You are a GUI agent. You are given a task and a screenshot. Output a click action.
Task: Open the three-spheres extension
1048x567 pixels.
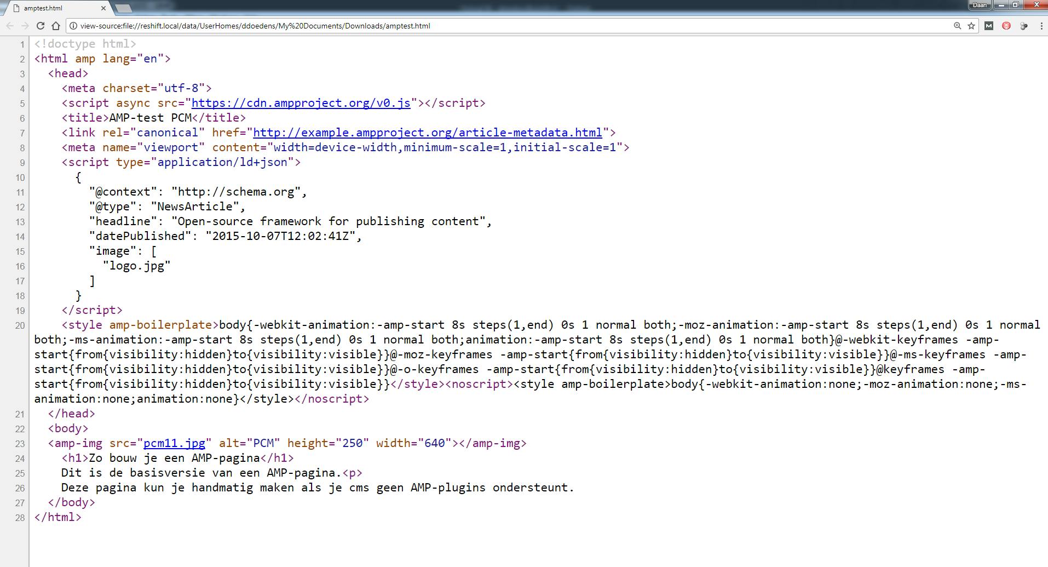pyautogui.click(x=1024, y=26)
